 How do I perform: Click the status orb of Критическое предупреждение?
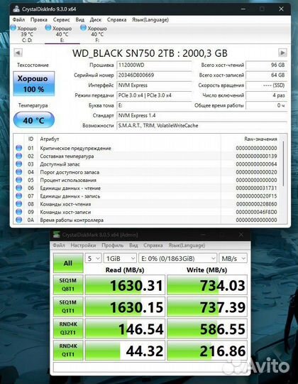pyautogui.click(x=19, y=148)
